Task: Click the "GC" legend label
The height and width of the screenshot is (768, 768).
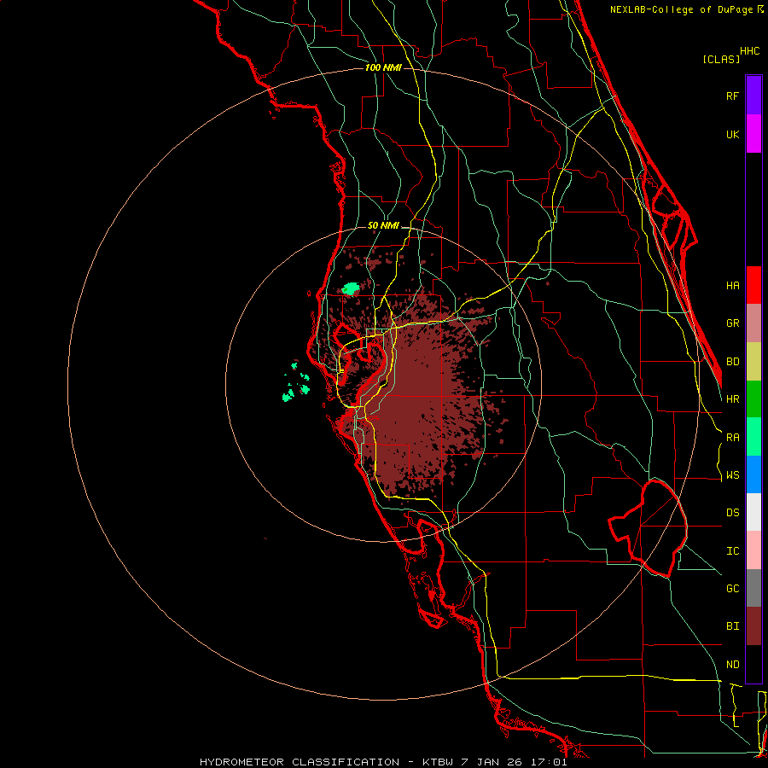Action: 732,589
